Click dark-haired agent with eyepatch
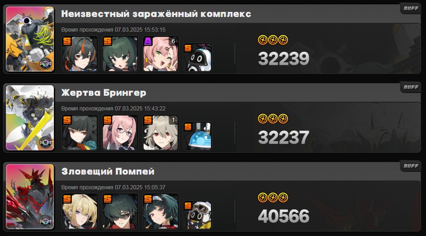The image size is (426, 236). (x=120, y=211)
